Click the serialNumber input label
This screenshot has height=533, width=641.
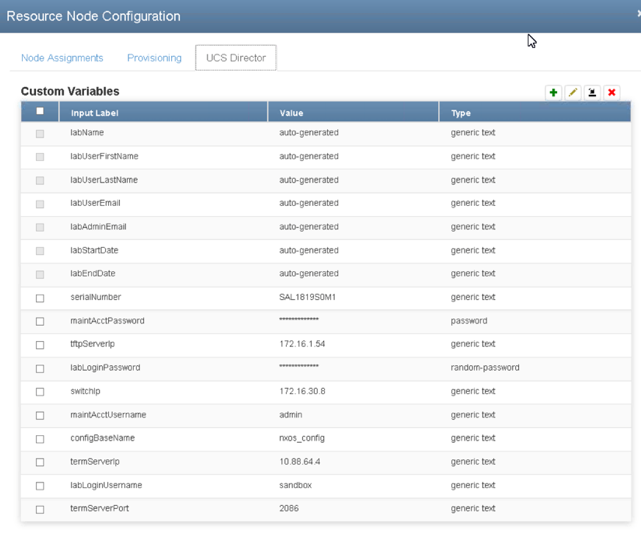click(96, 297)
